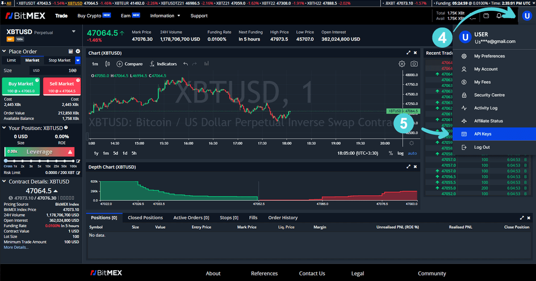Click the chart redo arrow
536x281 pixels.
(194, 64)
